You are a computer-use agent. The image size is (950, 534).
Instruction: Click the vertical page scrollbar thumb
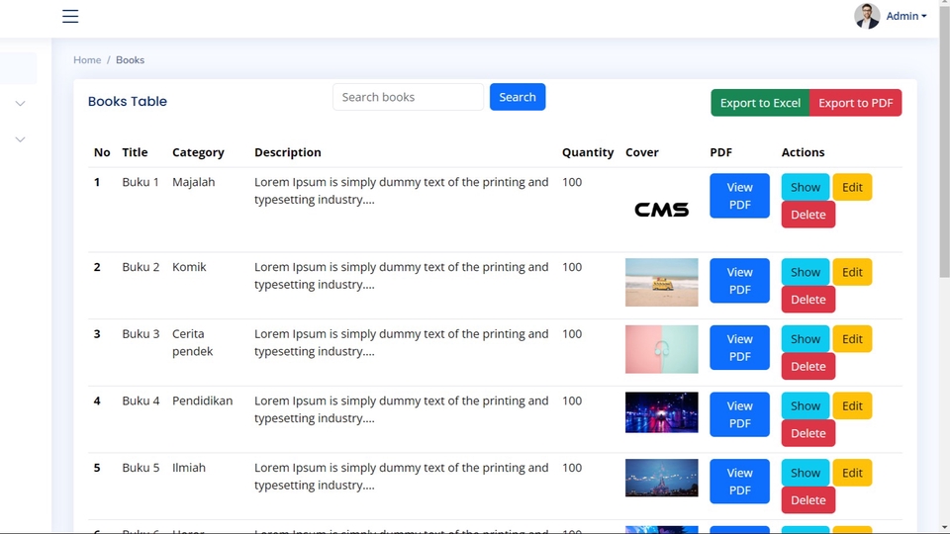coord(944,142)
